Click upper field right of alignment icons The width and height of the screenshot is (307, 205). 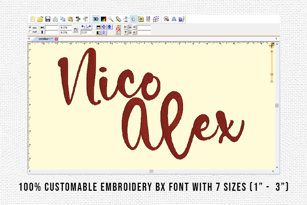point(144,27)
